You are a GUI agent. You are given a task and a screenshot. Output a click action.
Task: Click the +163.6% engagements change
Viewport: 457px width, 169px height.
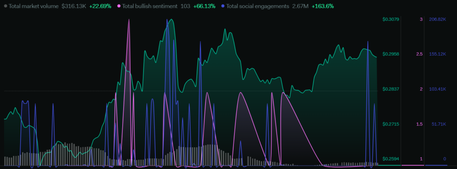click(323, 6)
